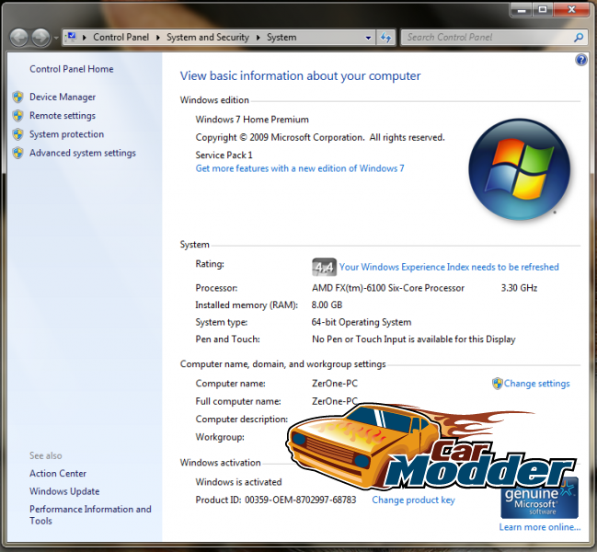The height and width of the screenshot is (552, 597).
Task: Click the Service Pack 1 text
Action: point(224,155)
